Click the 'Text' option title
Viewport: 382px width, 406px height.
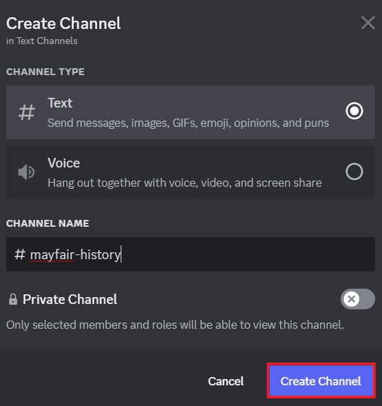(60, 103)
